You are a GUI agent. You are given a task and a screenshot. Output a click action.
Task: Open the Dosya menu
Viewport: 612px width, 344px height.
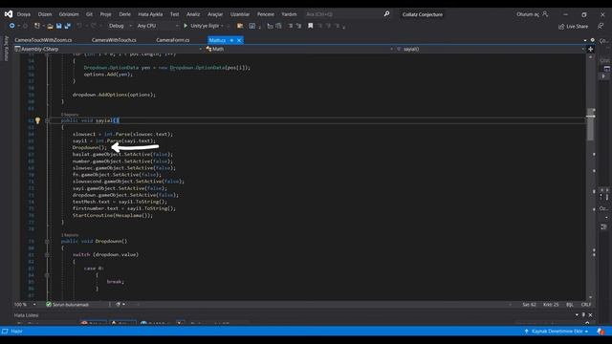24,14
